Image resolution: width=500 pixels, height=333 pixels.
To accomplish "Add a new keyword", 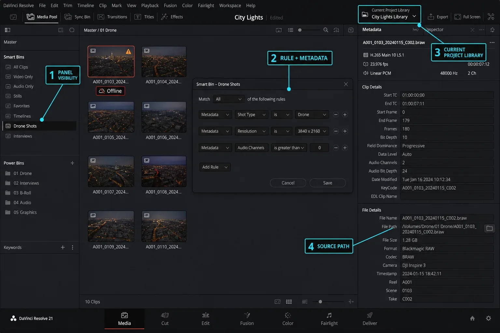I will coord(63,247).
